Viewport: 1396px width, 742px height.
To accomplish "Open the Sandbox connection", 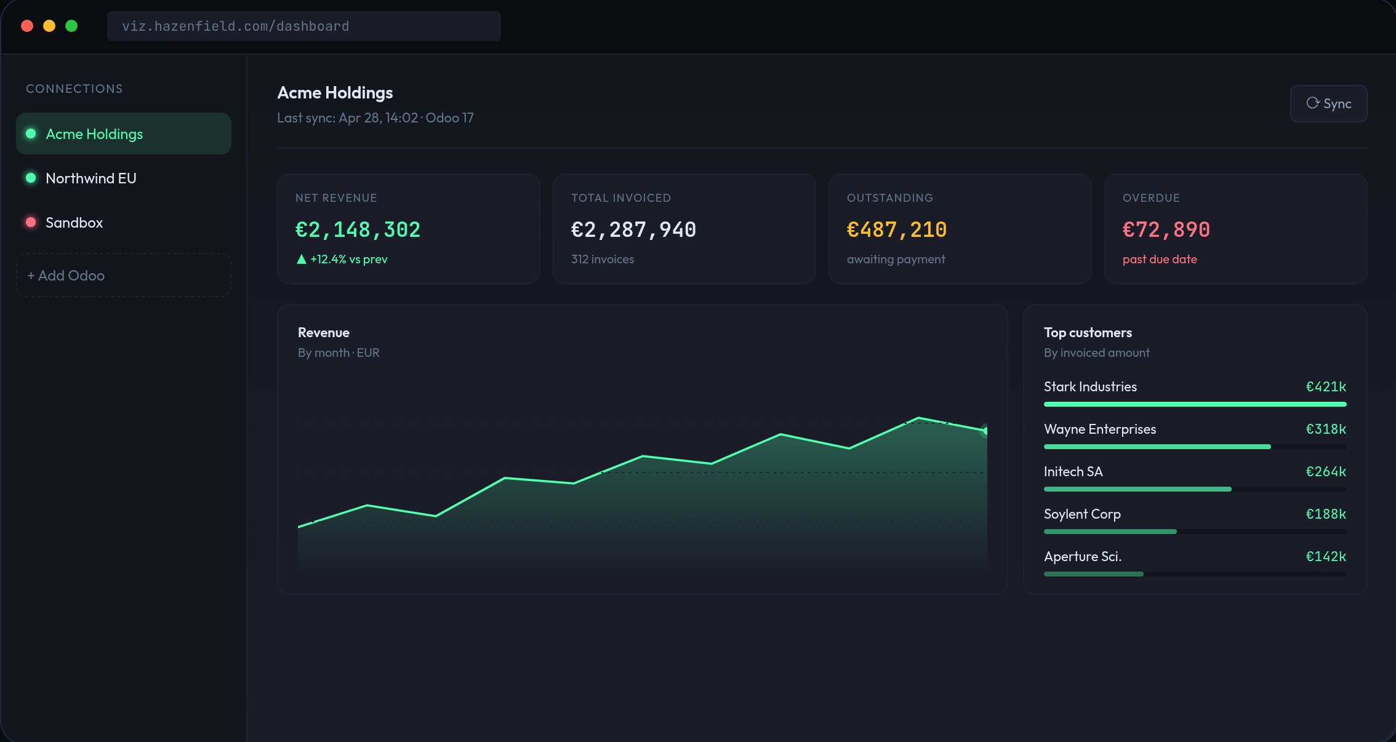I will 124,222.
